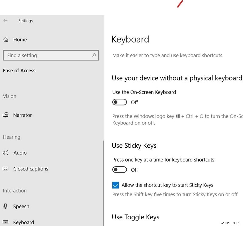The height and width of the screenshot is (226, 243).
Task: Click the Home house icon
Action: tap(5, 39)
